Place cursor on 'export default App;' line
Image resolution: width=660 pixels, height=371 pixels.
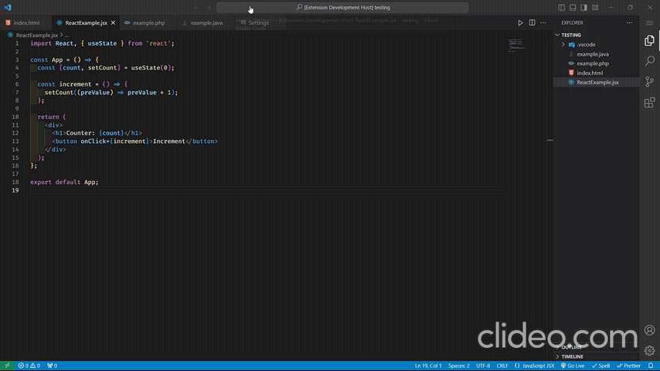click(x=64, y=182)
